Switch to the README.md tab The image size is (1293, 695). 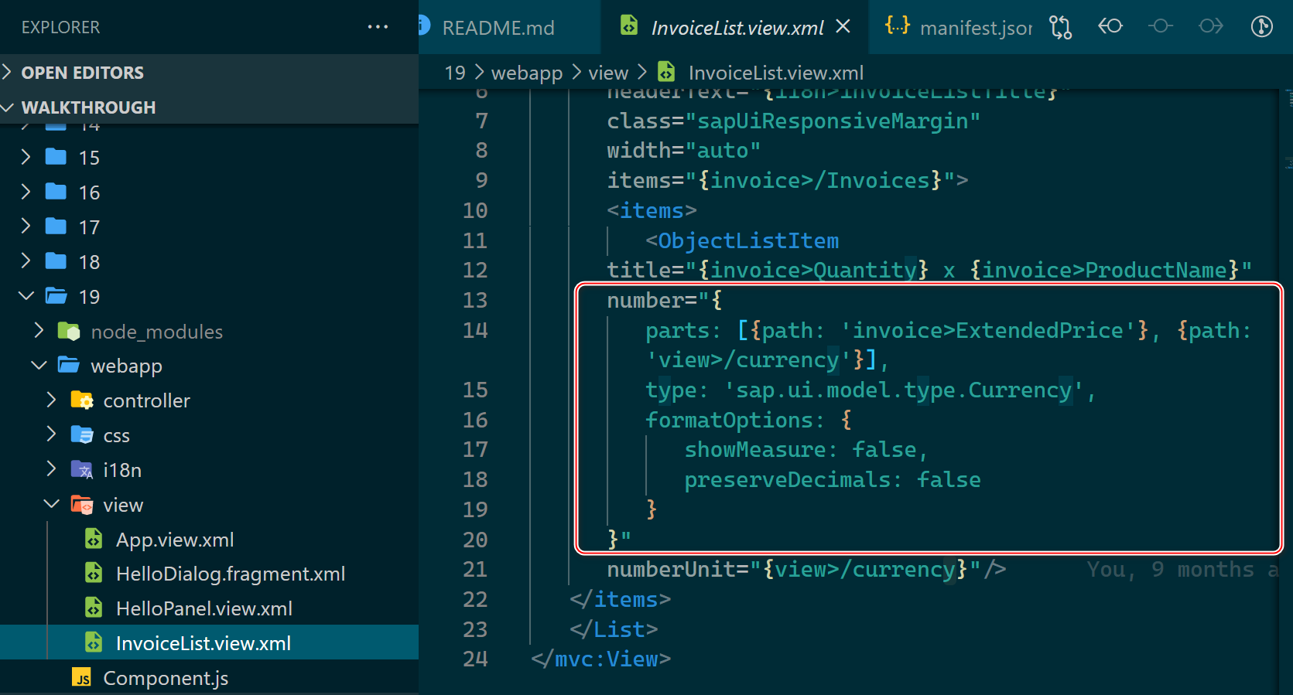click(498, 28)
